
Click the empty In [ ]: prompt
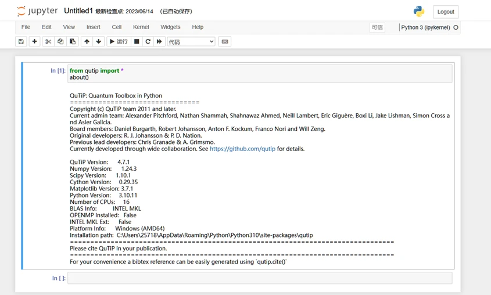coord(59,278)
